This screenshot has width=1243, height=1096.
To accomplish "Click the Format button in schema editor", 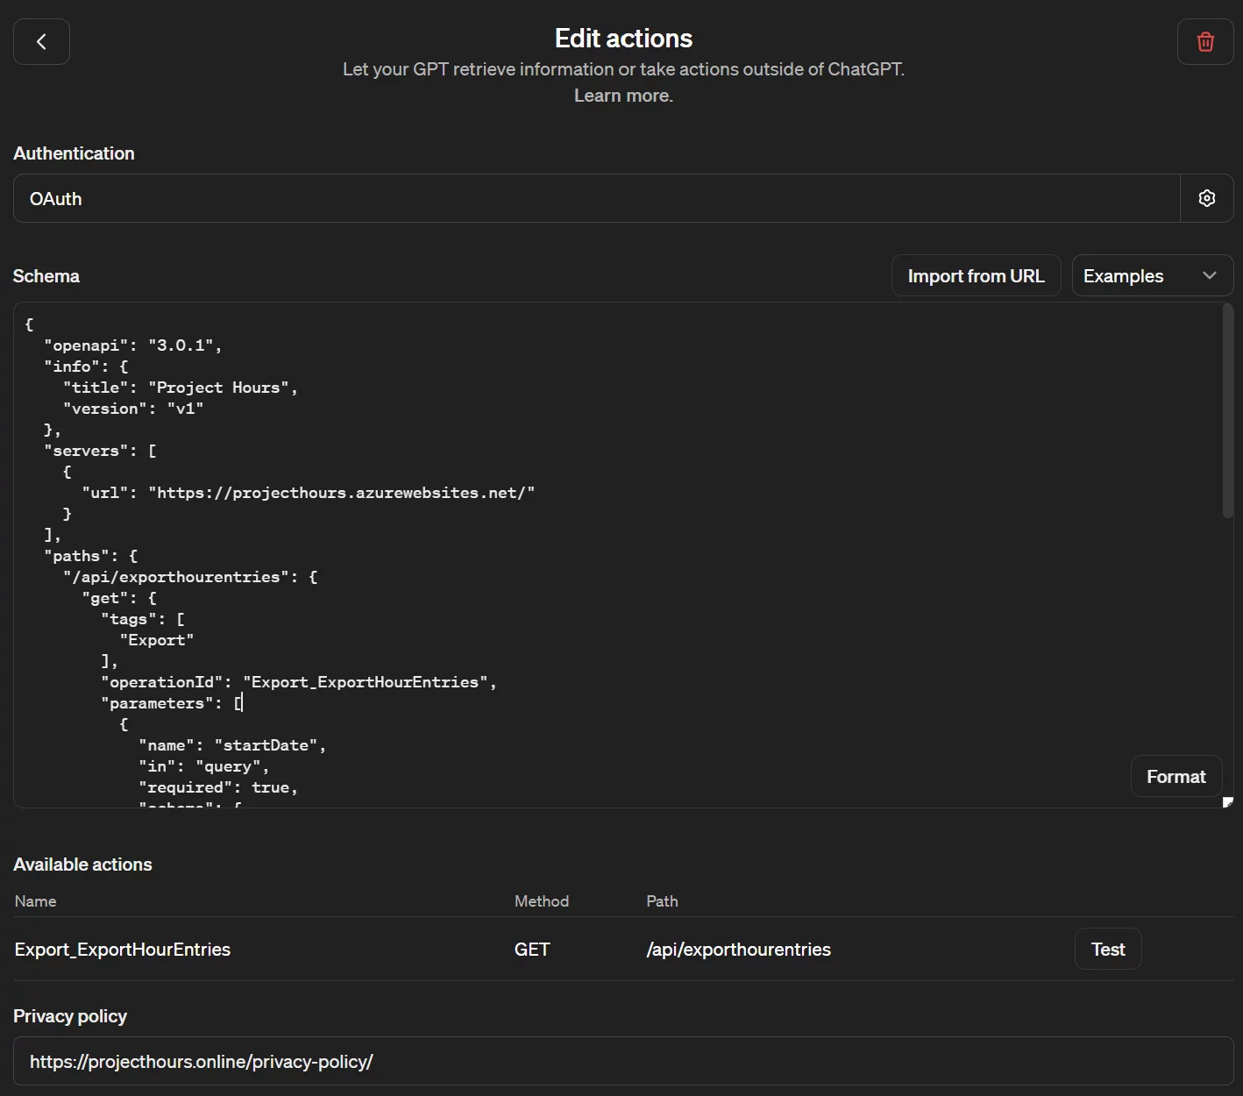I will tap(1176, 776).
